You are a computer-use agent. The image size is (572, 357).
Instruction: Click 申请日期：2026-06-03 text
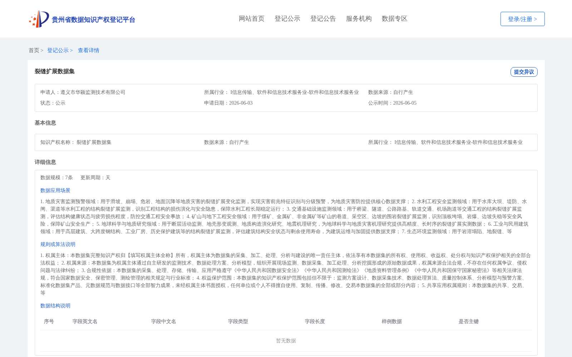tap(228, 103)
